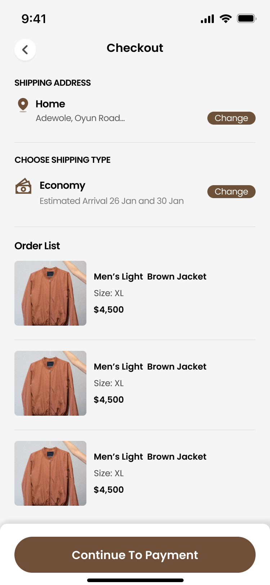Viewport: 270px width, 585px height.
Task: Change the Economy shipping type
Action: pos(231,192)
